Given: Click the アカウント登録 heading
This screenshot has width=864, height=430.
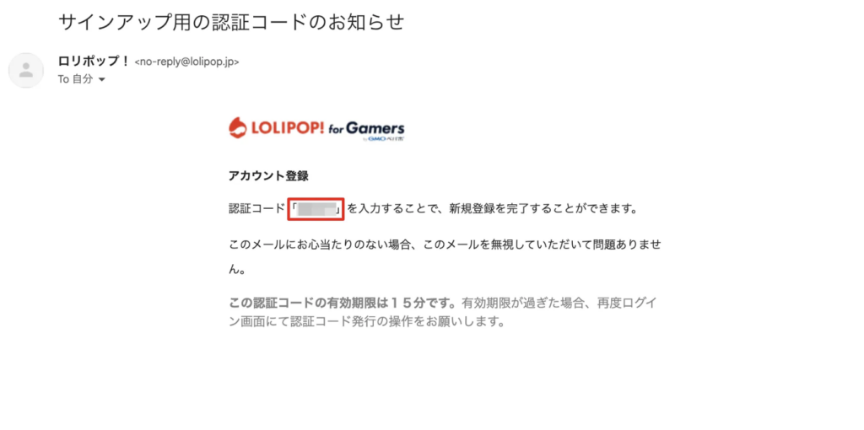Looking at the screenshot, I should click(268, 177).
